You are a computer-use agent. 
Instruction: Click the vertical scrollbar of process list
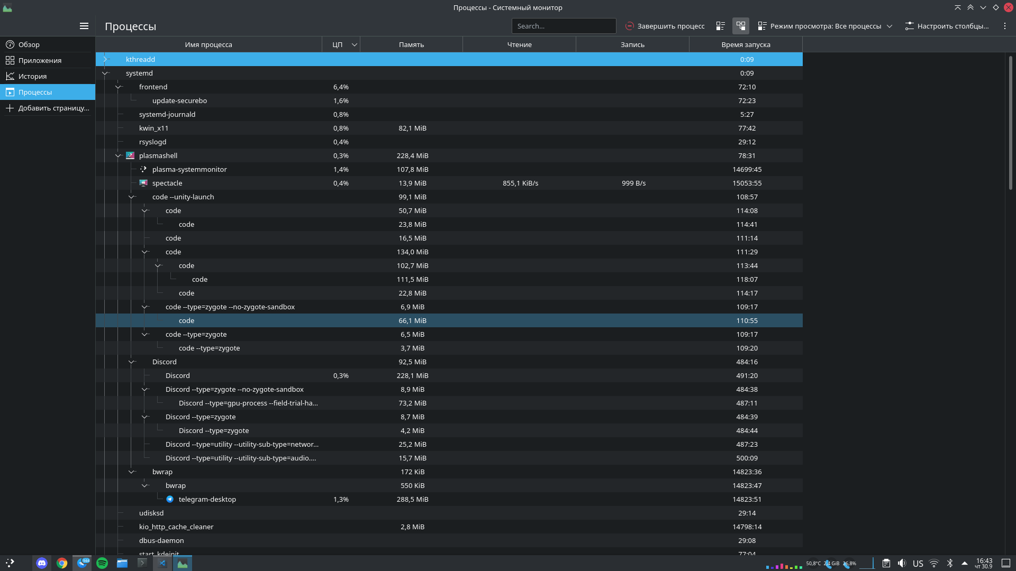pos(1010,123)
